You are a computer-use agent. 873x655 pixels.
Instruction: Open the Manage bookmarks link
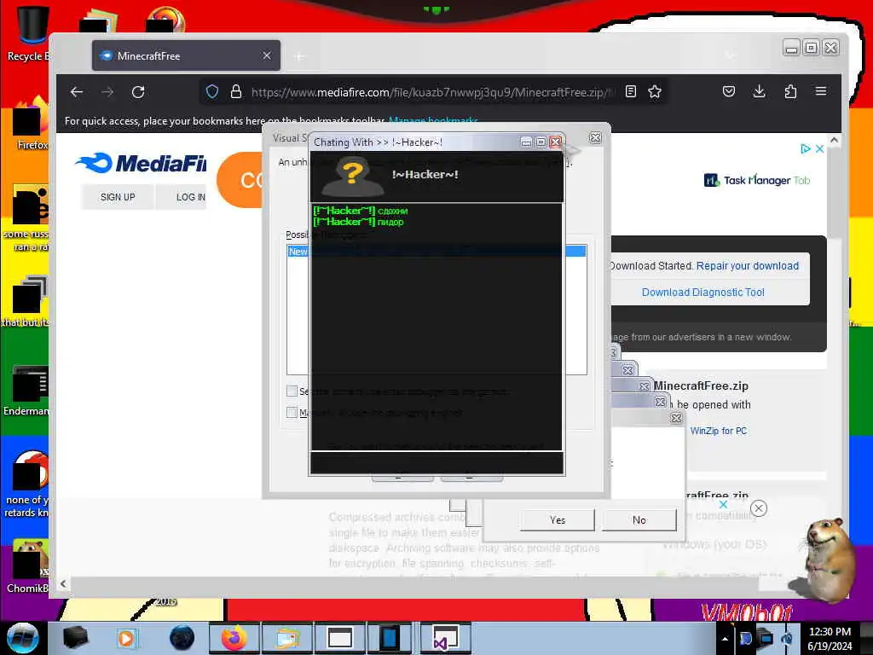433,120
